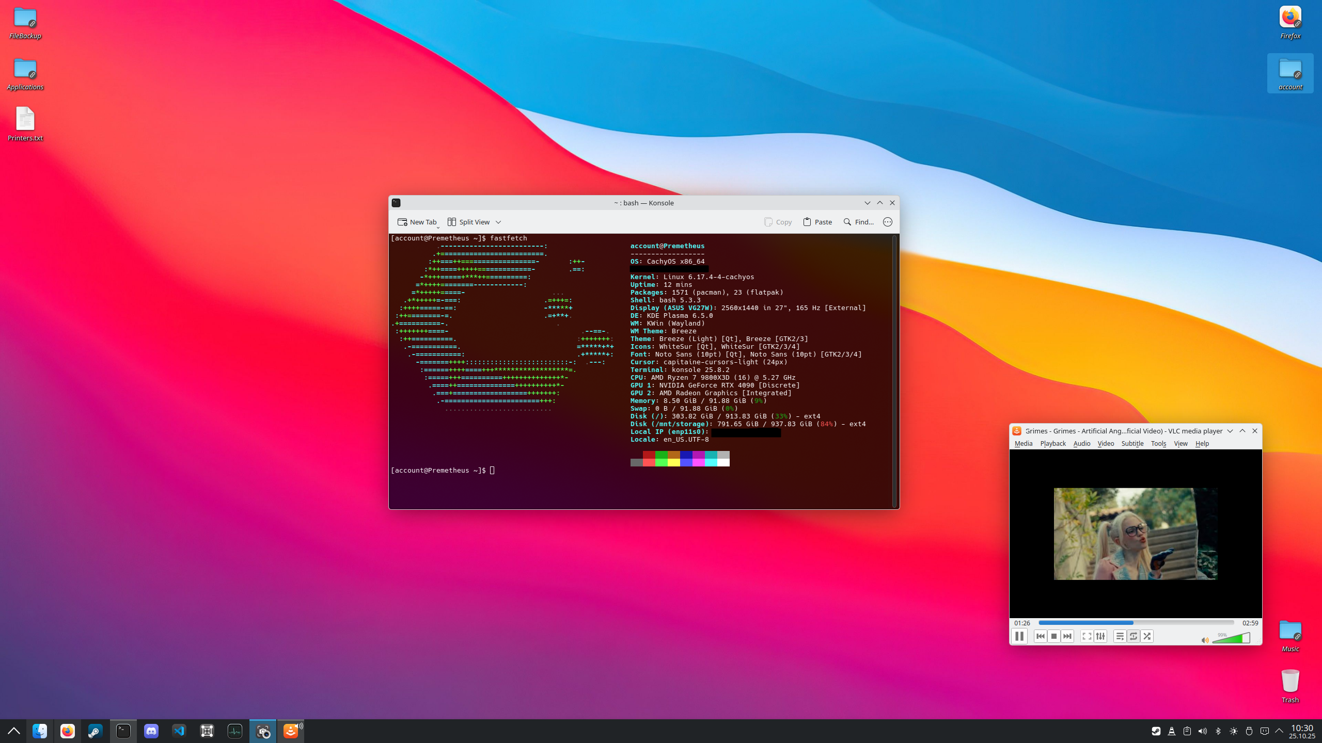The image size is (1322, 743).
Task: Show hidden system tray icons
Action: tap(1279, 731)
